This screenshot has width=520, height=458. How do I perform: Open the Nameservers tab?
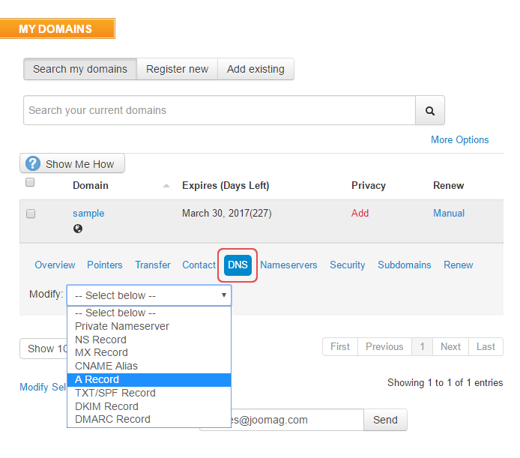coord(288,265)
